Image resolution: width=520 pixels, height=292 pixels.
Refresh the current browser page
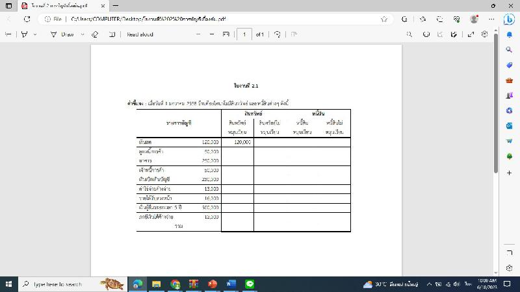(x=27, y=19)
